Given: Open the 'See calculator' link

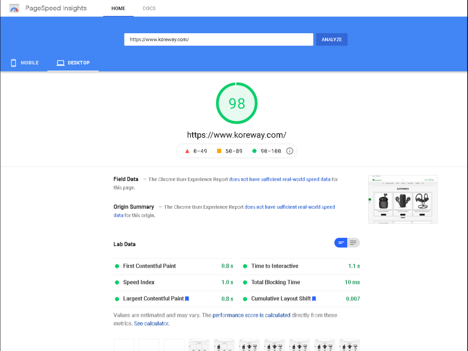Looking at the screenshot, I should [x=151, y=323].
